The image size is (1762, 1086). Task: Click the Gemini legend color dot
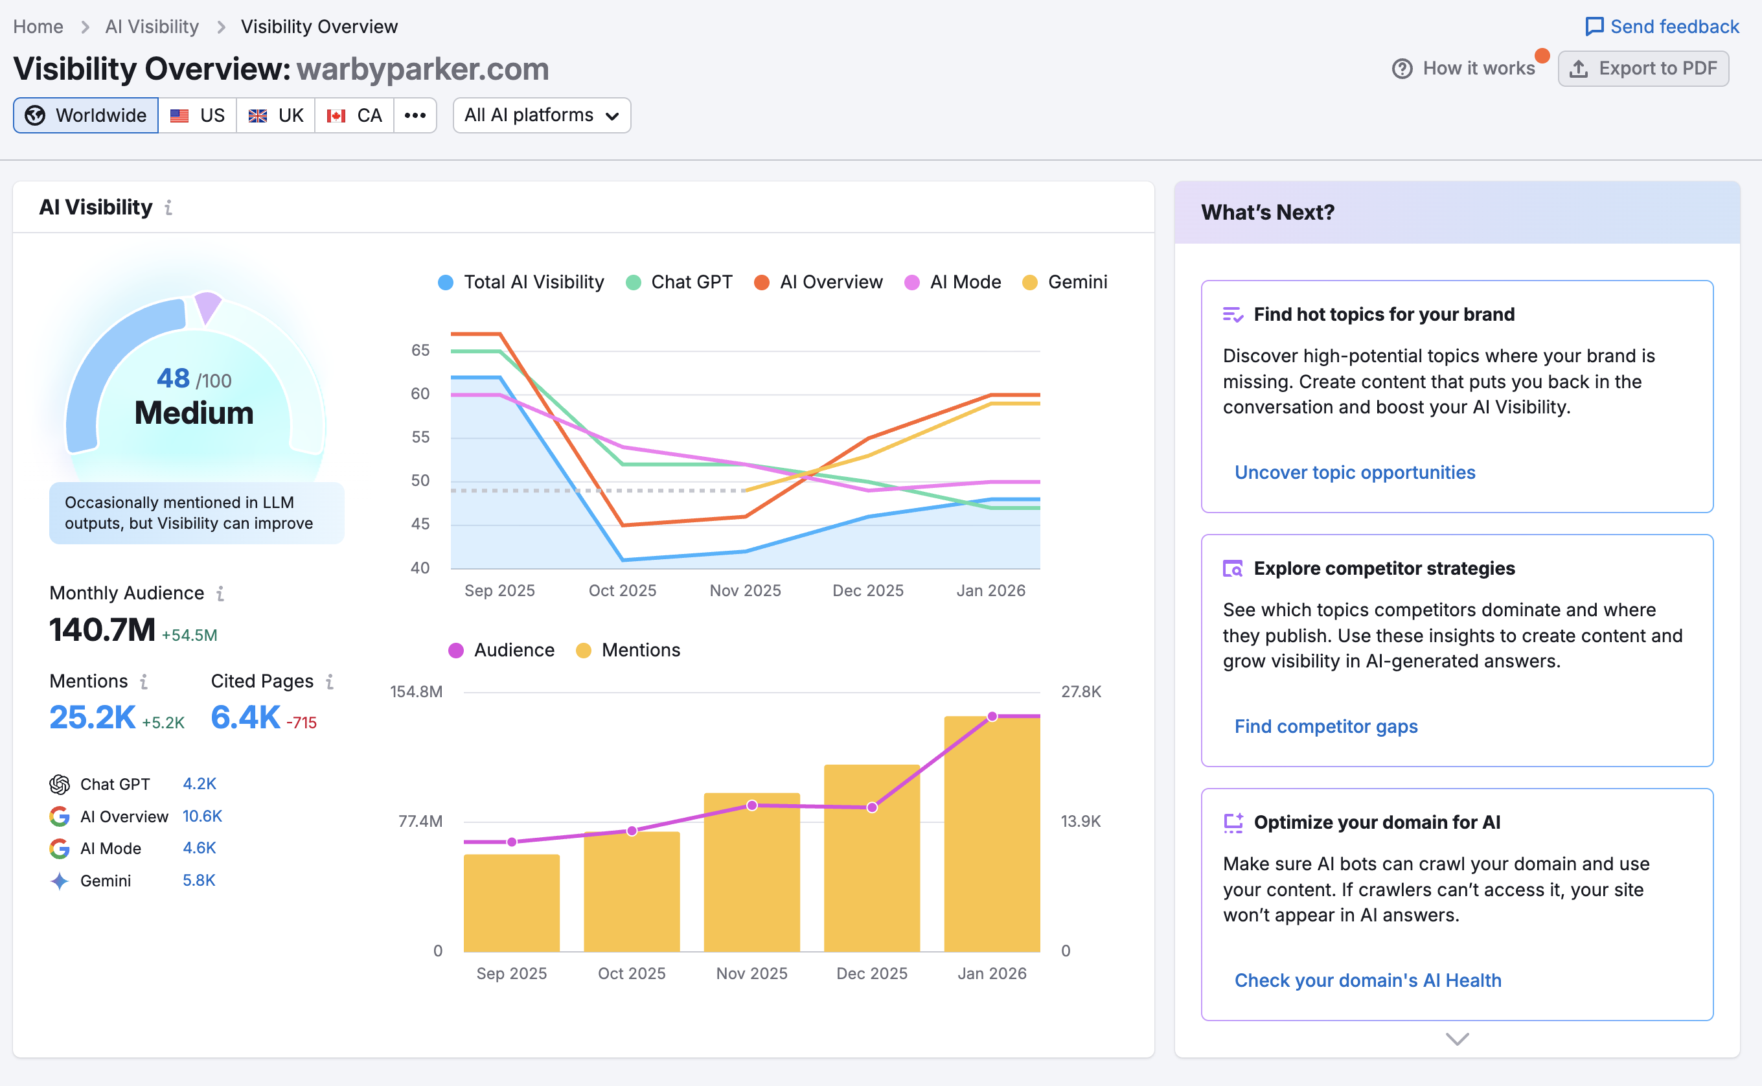[1029, 283]
